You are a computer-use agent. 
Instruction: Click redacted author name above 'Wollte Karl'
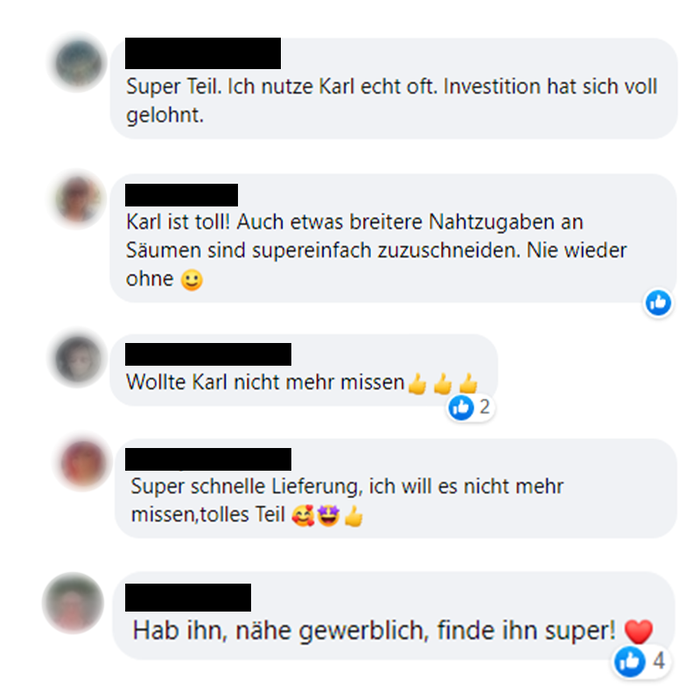pos(208,354)
